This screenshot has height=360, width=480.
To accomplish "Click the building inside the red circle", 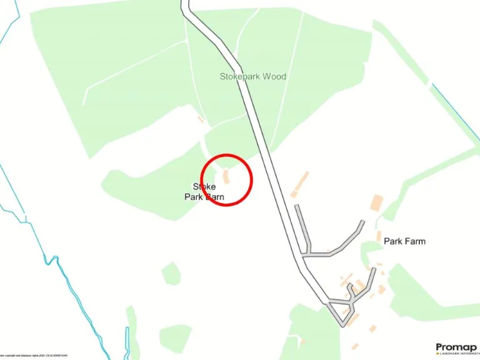I will coord(226,177).
